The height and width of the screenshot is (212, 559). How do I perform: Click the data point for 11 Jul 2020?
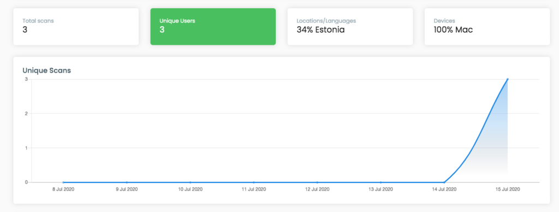(254, 182)
